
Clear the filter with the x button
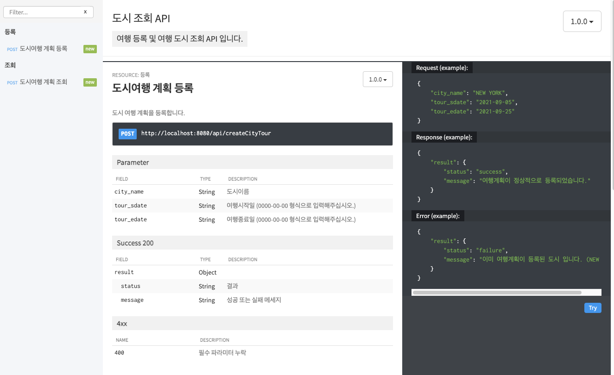point(85,12)
